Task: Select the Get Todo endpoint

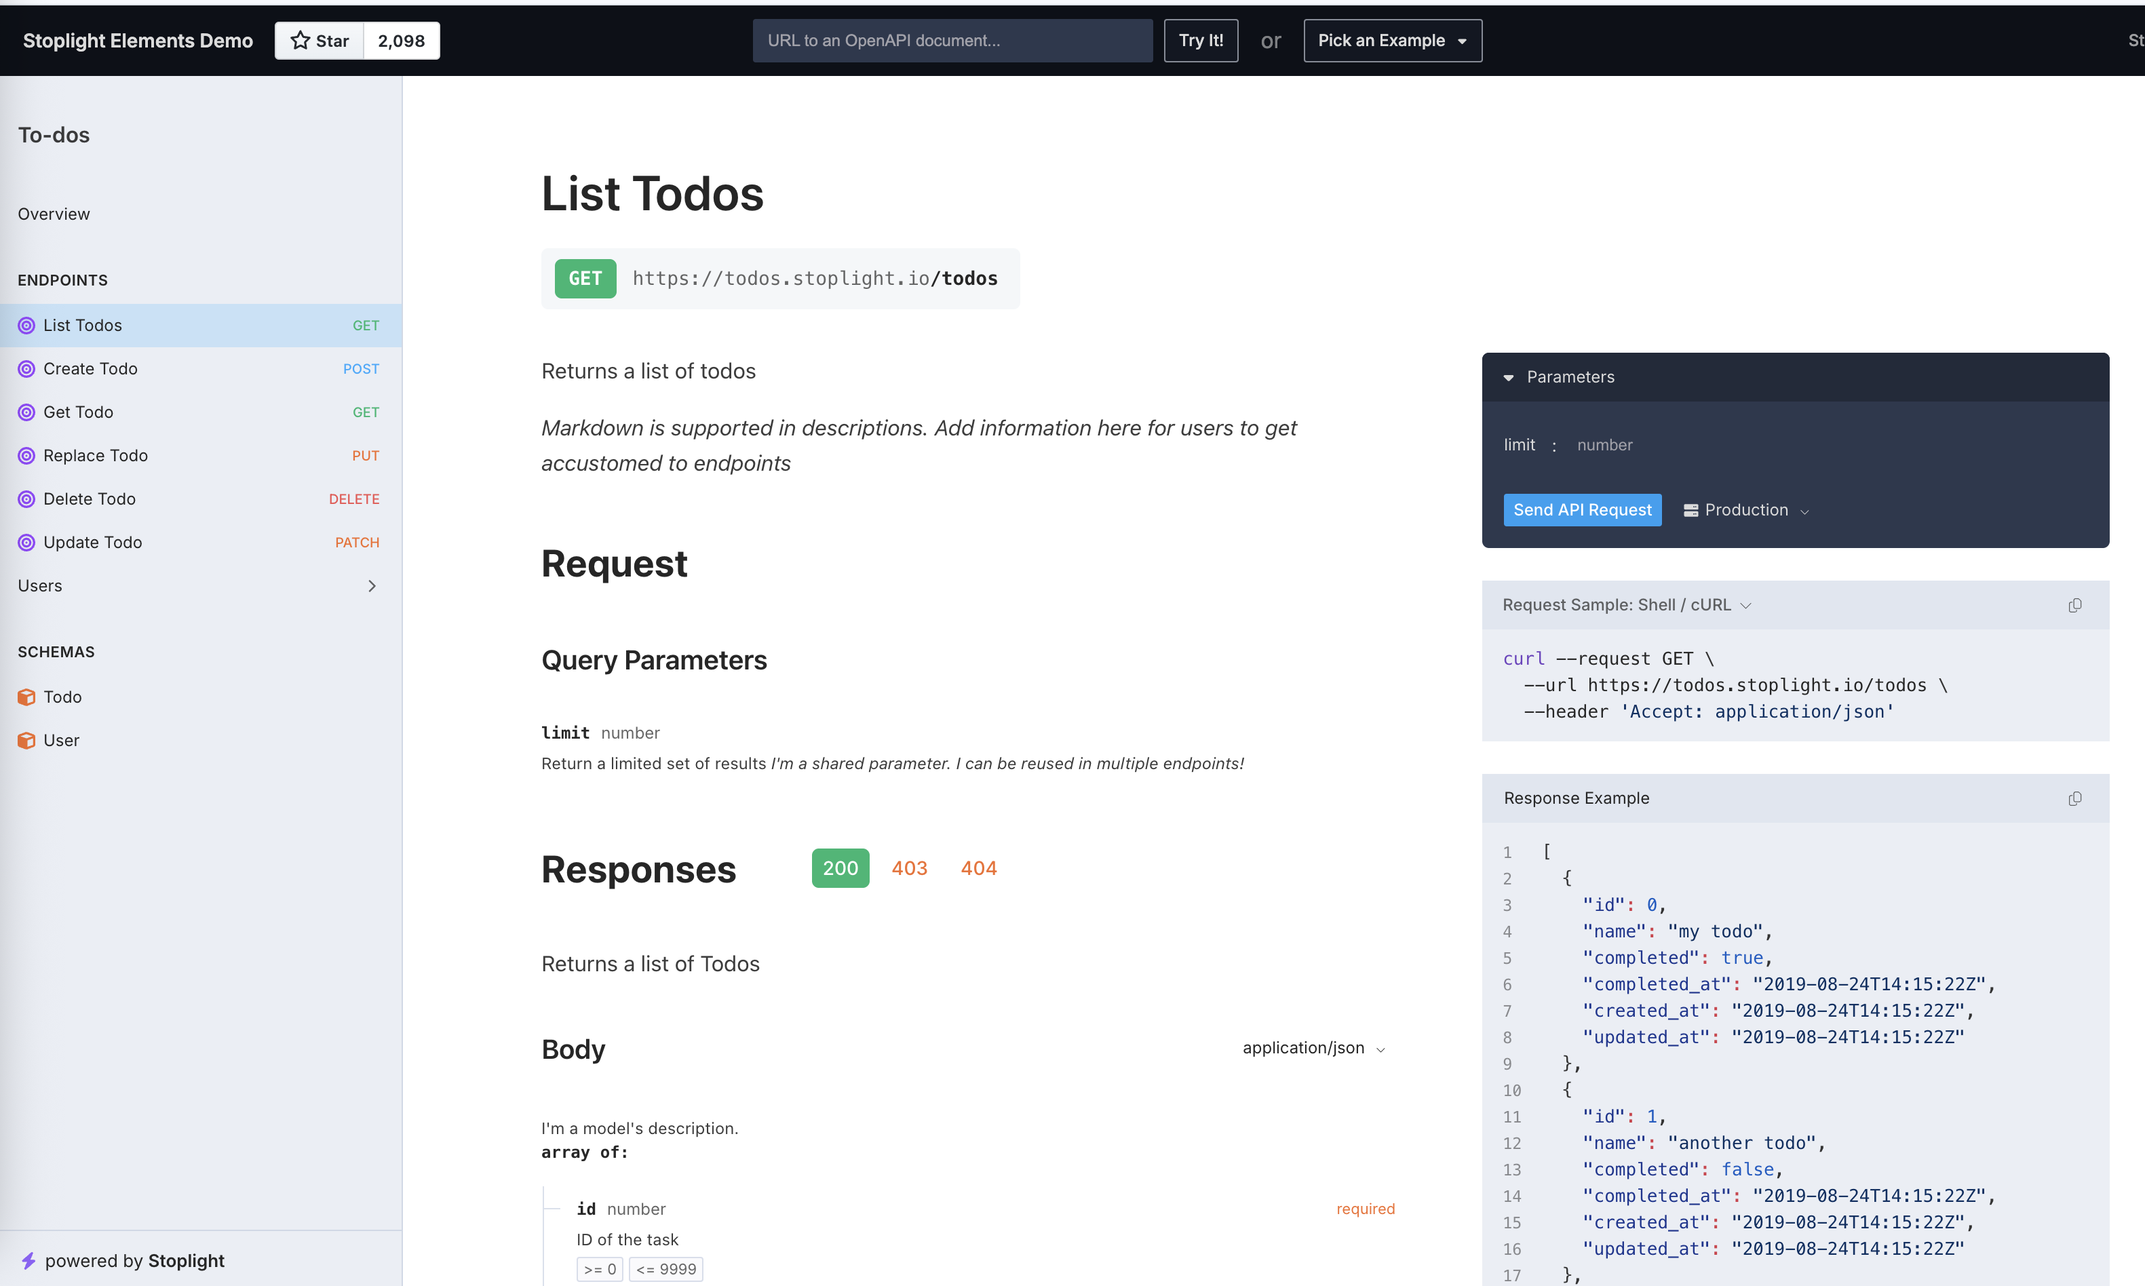Action: [201, 412]
